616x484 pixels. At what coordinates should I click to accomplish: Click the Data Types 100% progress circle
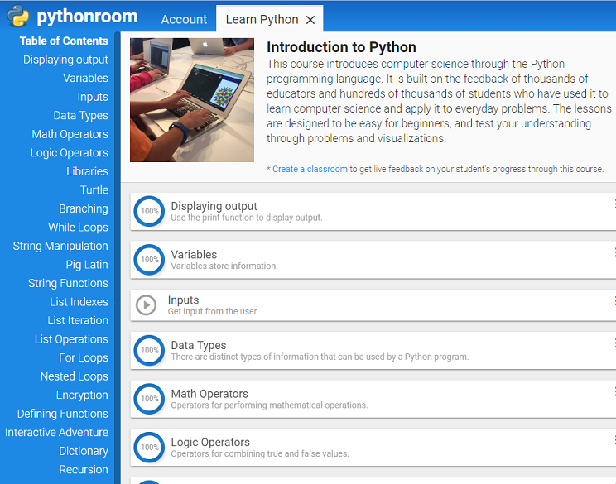click(149, 350)
